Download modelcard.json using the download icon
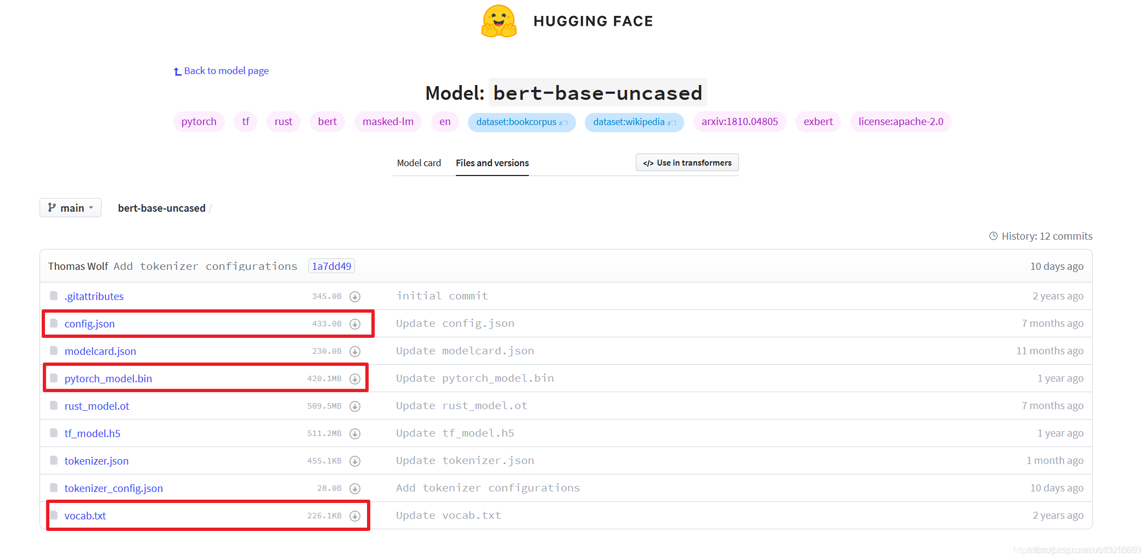The image size is (1146, 560). pyautogui.click(x=355, y=352)
